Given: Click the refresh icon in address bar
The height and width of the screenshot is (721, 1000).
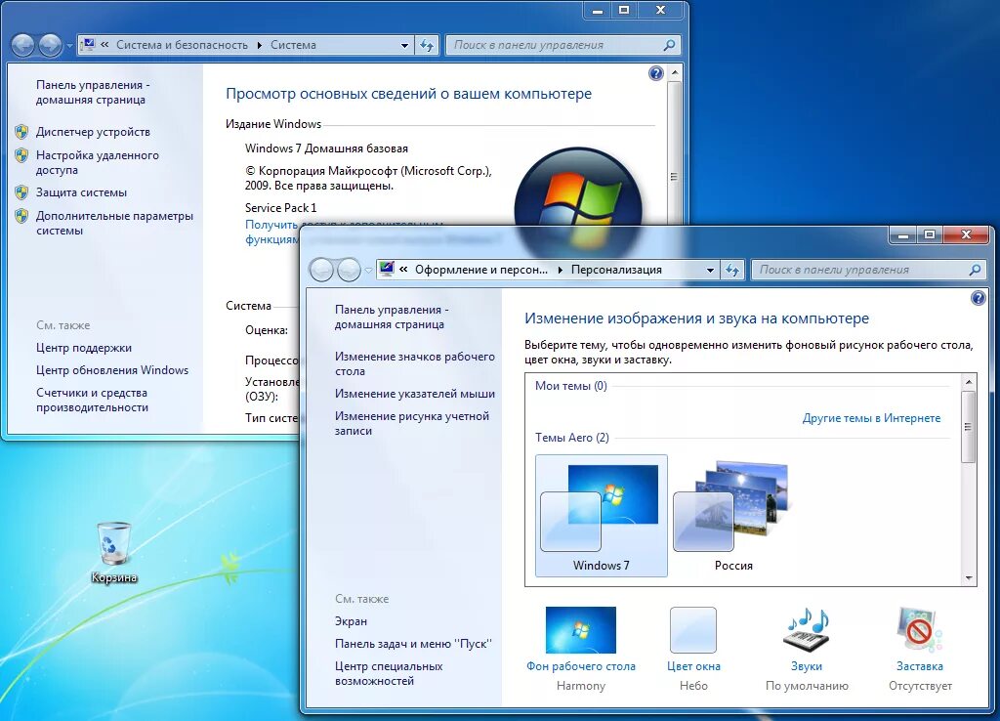Looking at the screenshot, I should pyautogui.click(x=732, y=269).
